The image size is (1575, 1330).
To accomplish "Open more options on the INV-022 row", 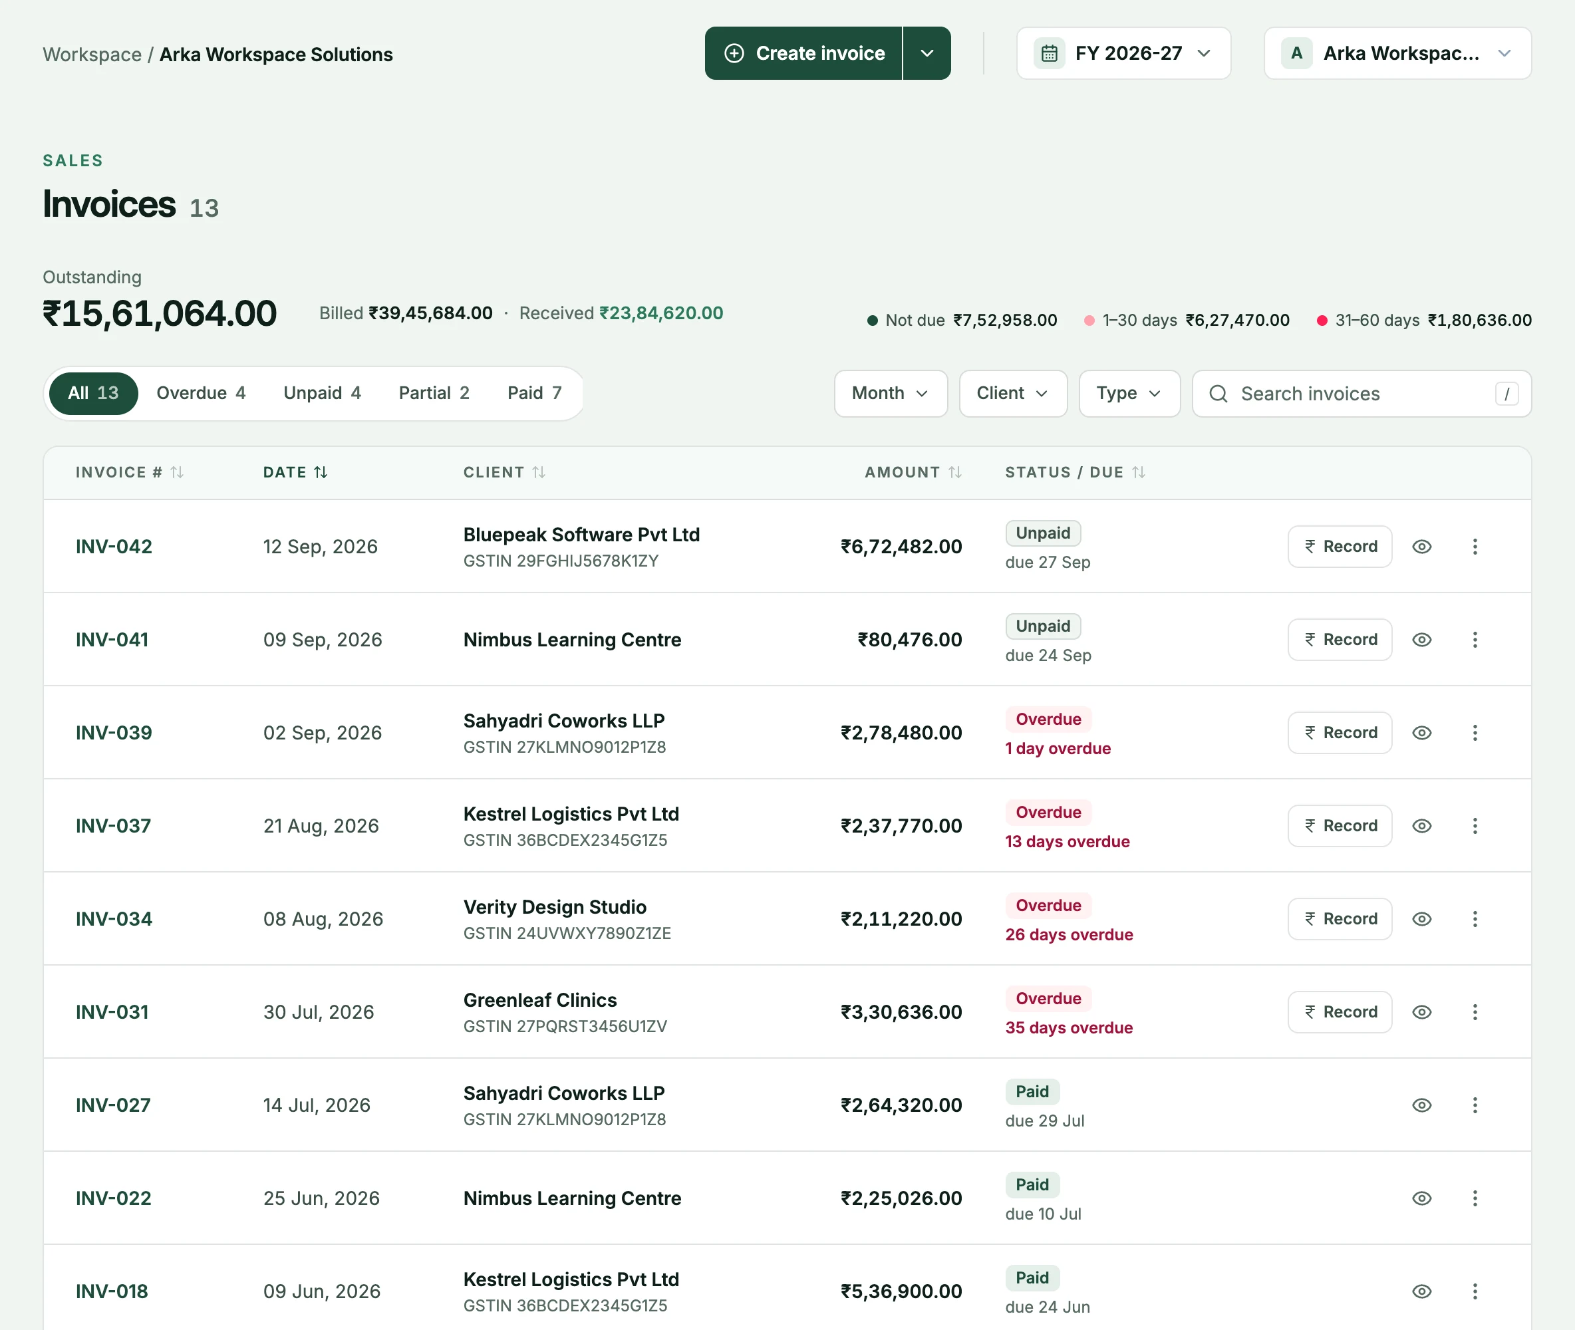I will point(1475,1198).
